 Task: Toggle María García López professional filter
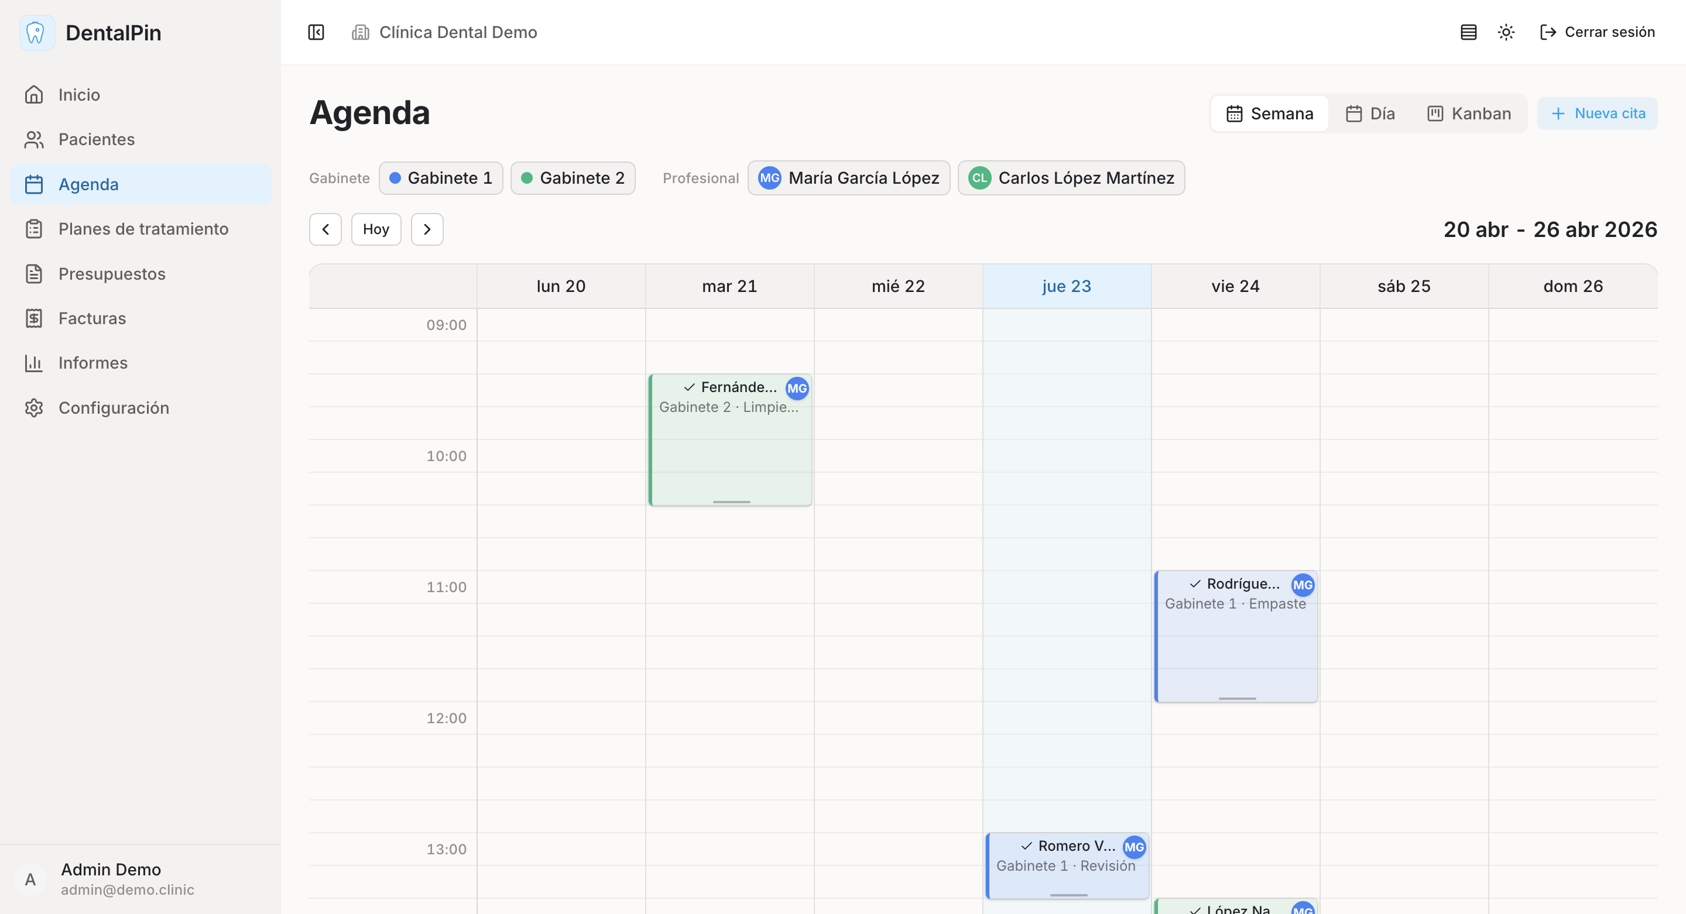[x=848, y=178]
